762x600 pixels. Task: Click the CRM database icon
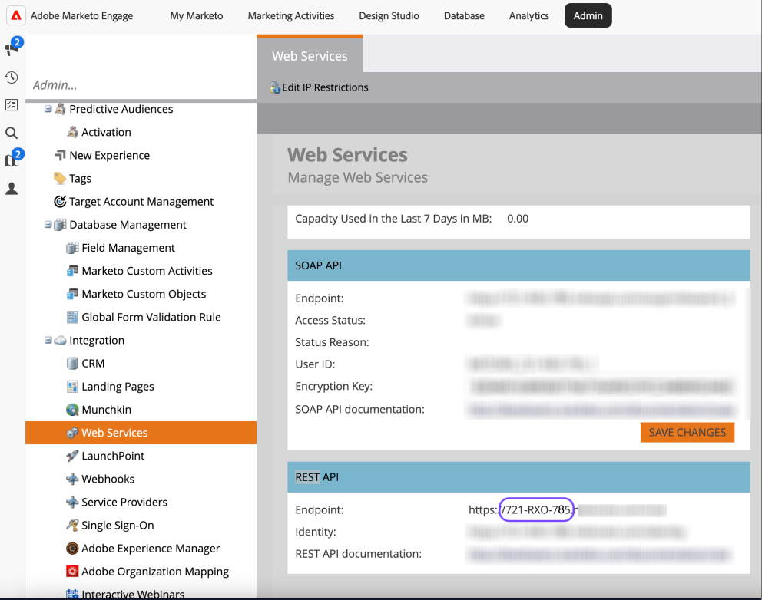pos(72,364)
